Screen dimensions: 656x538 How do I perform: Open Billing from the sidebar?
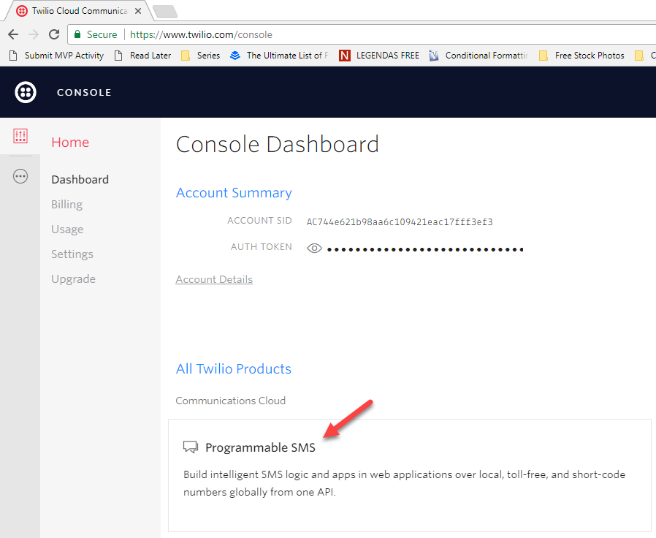(67, 205)
